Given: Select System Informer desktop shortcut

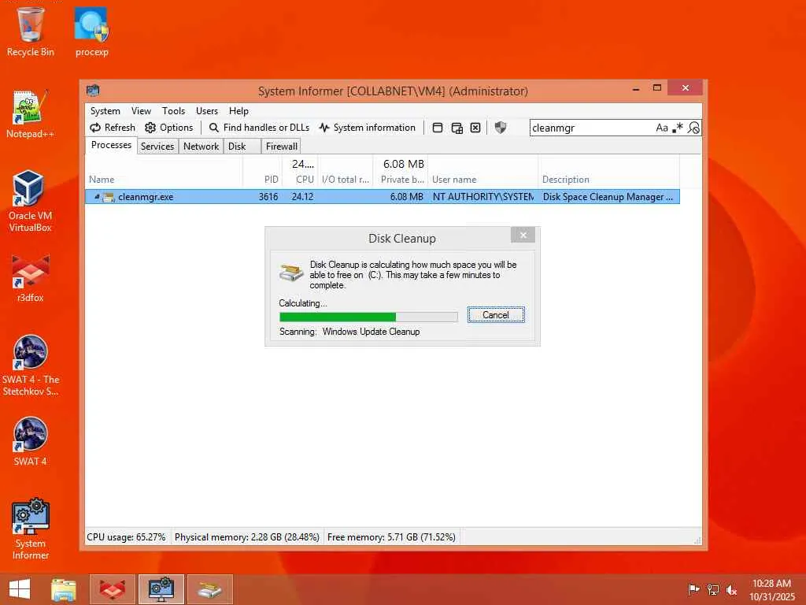Looking at the screenshot, I should pyautogui.click(x=31, y=529).
